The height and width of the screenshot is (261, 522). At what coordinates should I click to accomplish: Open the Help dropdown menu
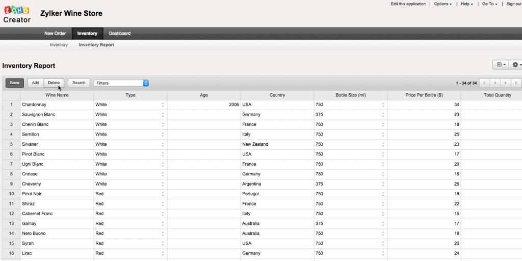coord(467,4)
